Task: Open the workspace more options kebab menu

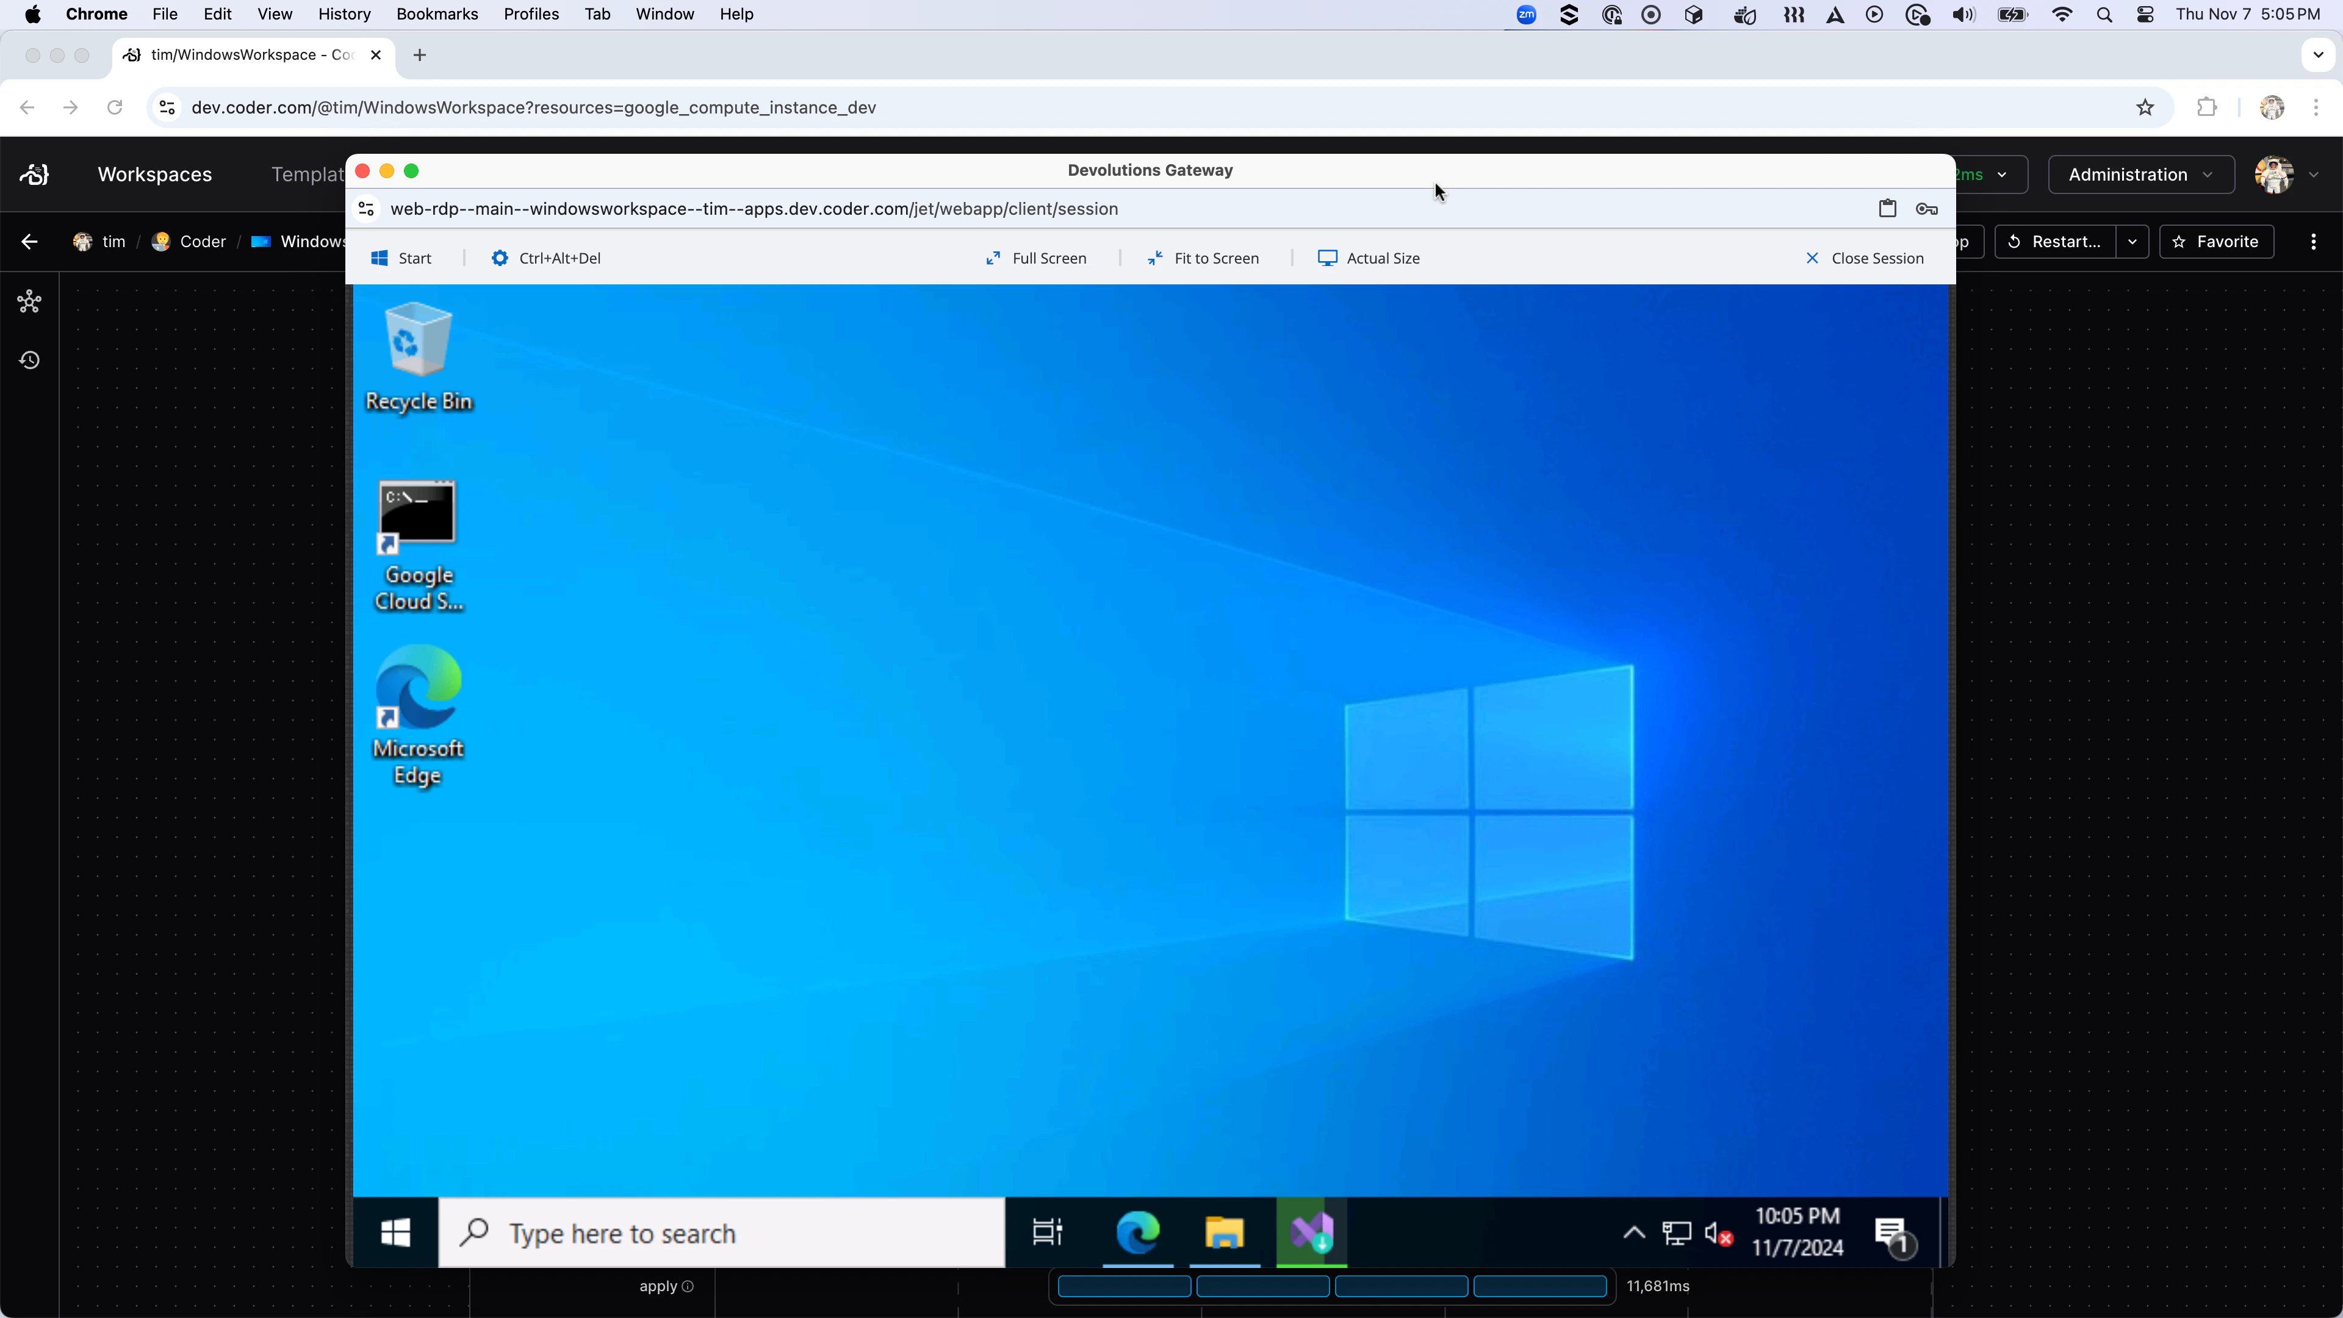Action: click(2314, 242)
